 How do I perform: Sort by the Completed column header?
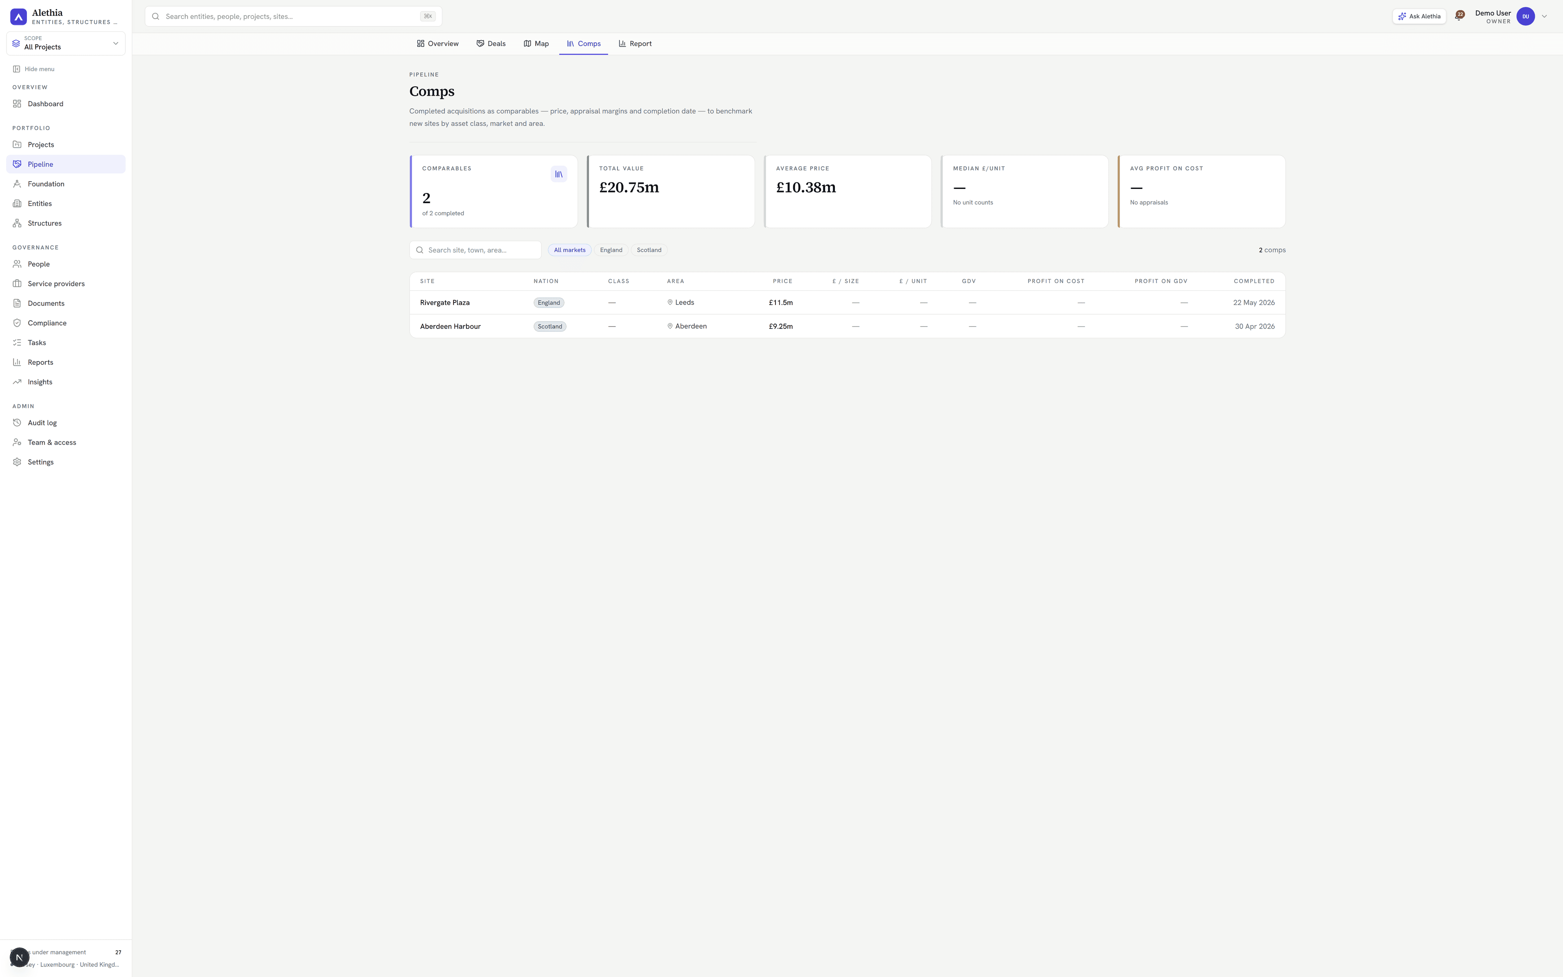tap(1254, 281)
